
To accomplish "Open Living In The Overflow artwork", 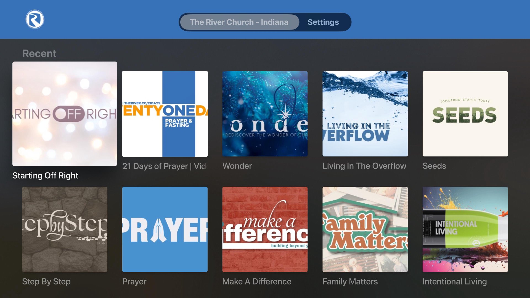I will coord(365,114).
